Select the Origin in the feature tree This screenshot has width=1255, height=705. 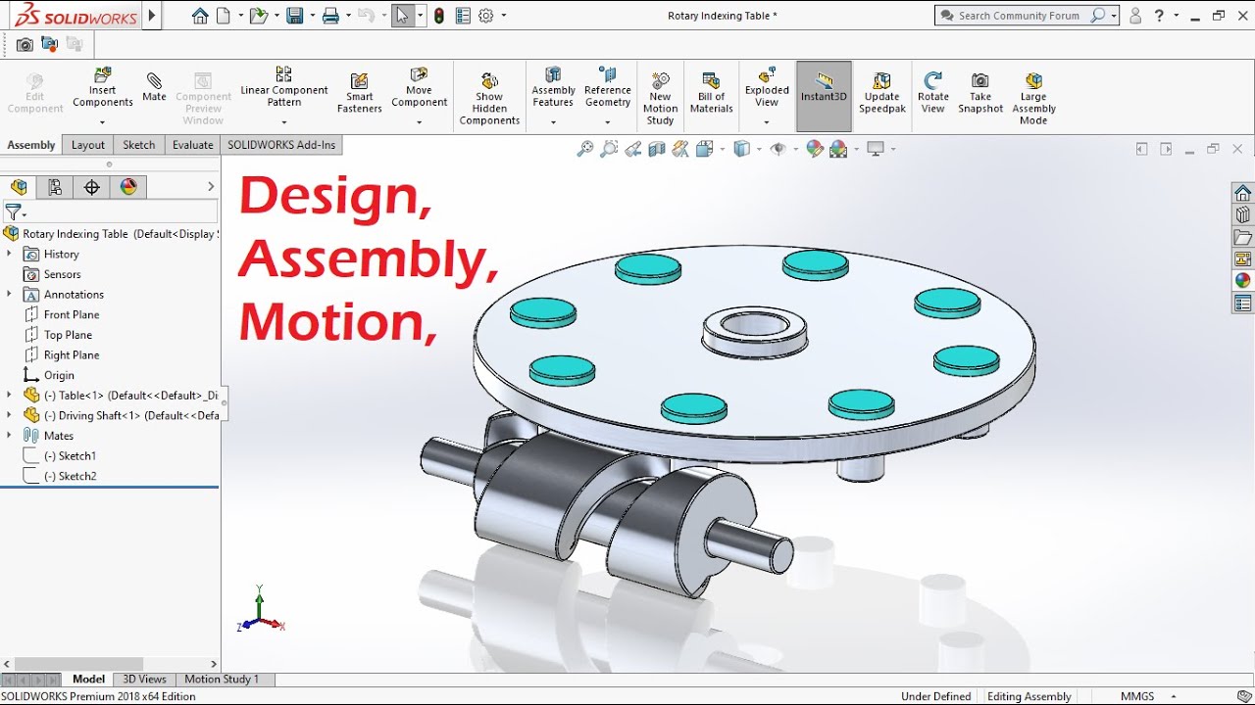coord(59,375)
